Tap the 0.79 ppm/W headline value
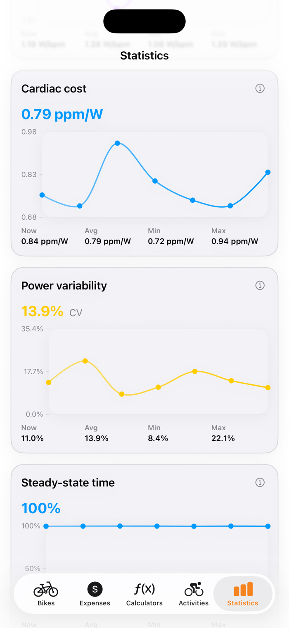This screenshot has height=628, width=289. [x=62, y=114]
